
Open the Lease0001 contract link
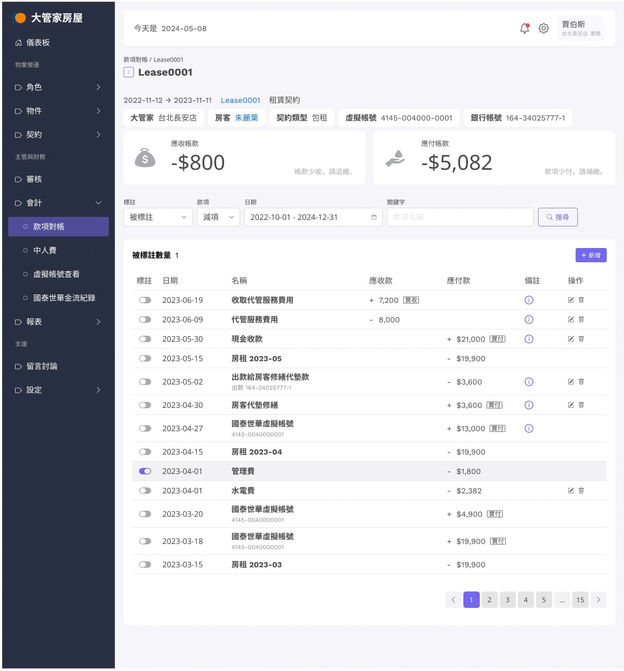tap(241, 100)
